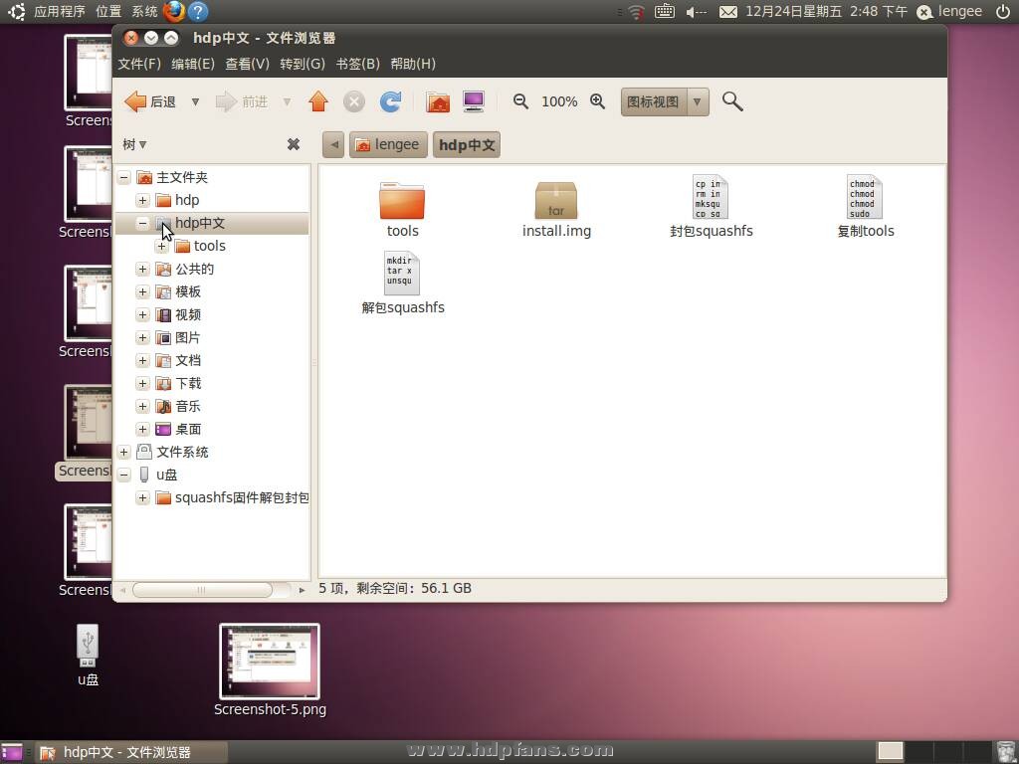Expand squashfs固件解包封包 tree node

[x=143, y=498]
